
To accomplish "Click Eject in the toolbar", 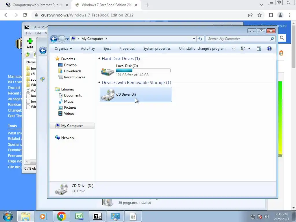I will [x=107, y=49].
